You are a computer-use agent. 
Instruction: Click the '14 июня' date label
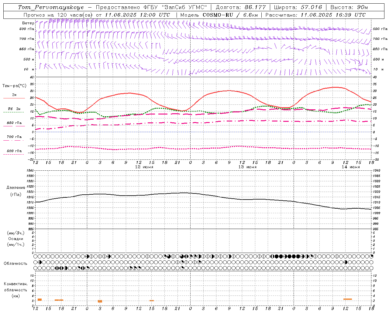click(351, 167)
